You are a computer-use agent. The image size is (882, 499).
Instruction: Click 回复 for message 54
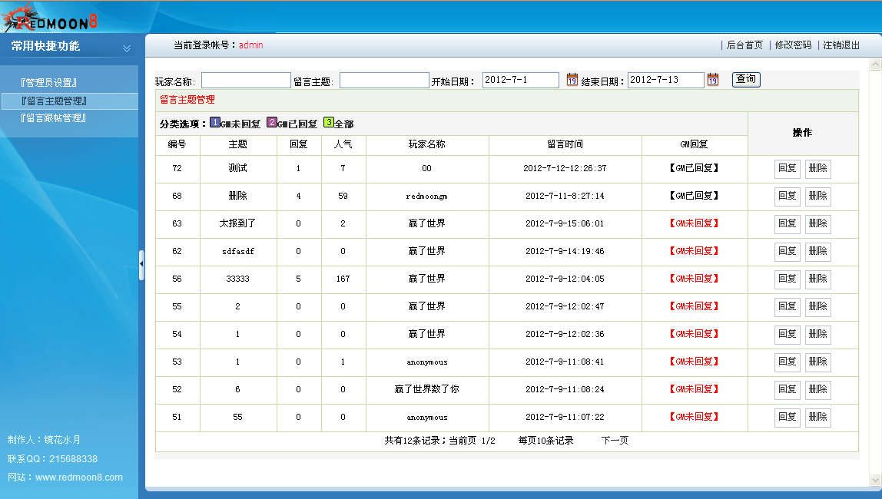click(x=787, y=334)
